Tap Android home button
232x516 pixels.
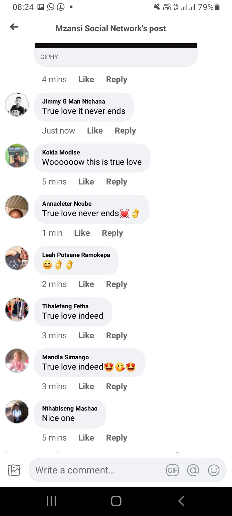click(116, 501)
